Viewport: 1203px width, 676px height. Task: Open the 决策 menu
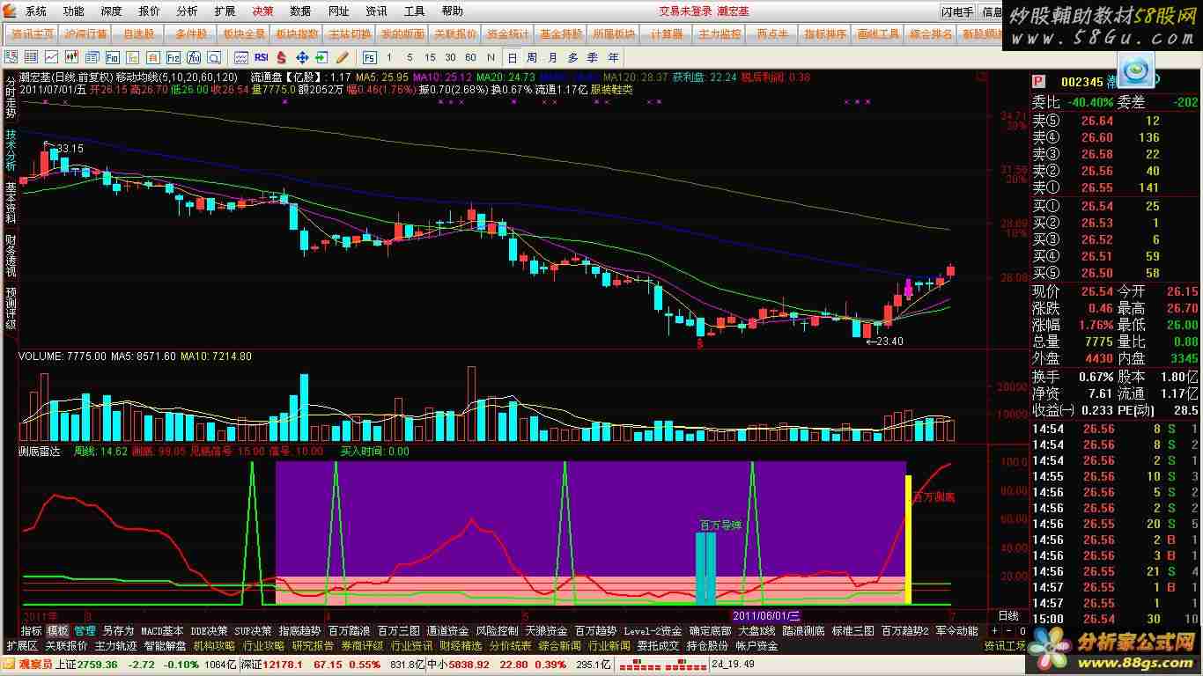pyautogui.click(x=262, y=11)
